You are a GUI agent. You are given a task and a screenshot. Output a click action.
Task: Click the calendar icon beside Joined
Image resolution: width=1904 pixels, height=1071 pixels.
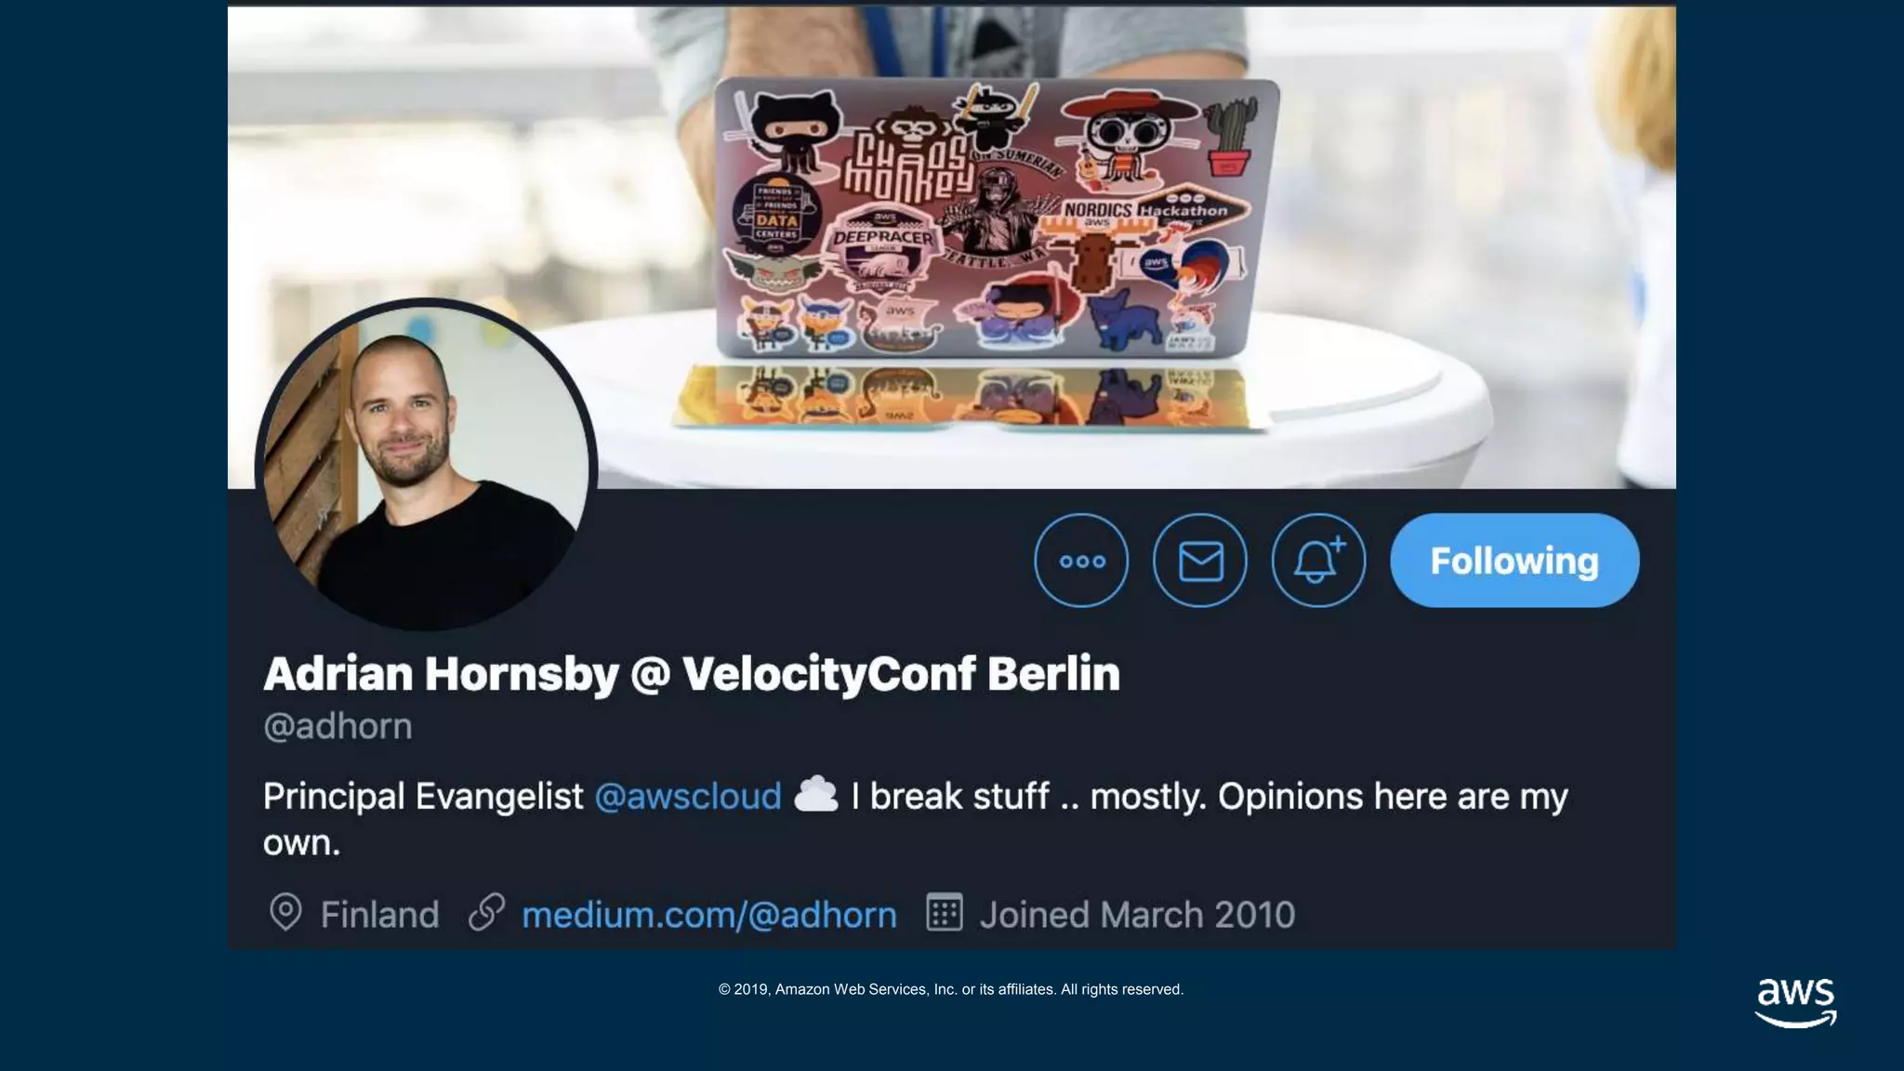(x=945, y=912)
